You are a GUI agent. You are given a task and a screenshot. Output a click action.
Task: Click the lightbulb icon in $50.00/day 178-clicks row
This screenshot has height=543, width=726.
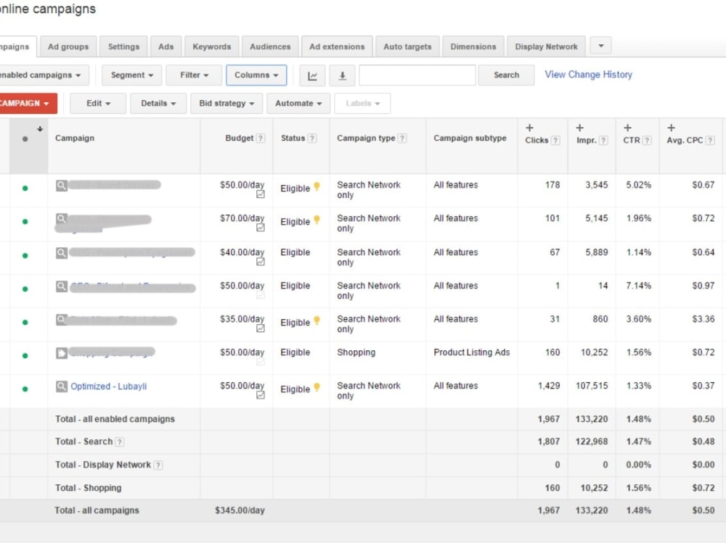tap(317, 186)
